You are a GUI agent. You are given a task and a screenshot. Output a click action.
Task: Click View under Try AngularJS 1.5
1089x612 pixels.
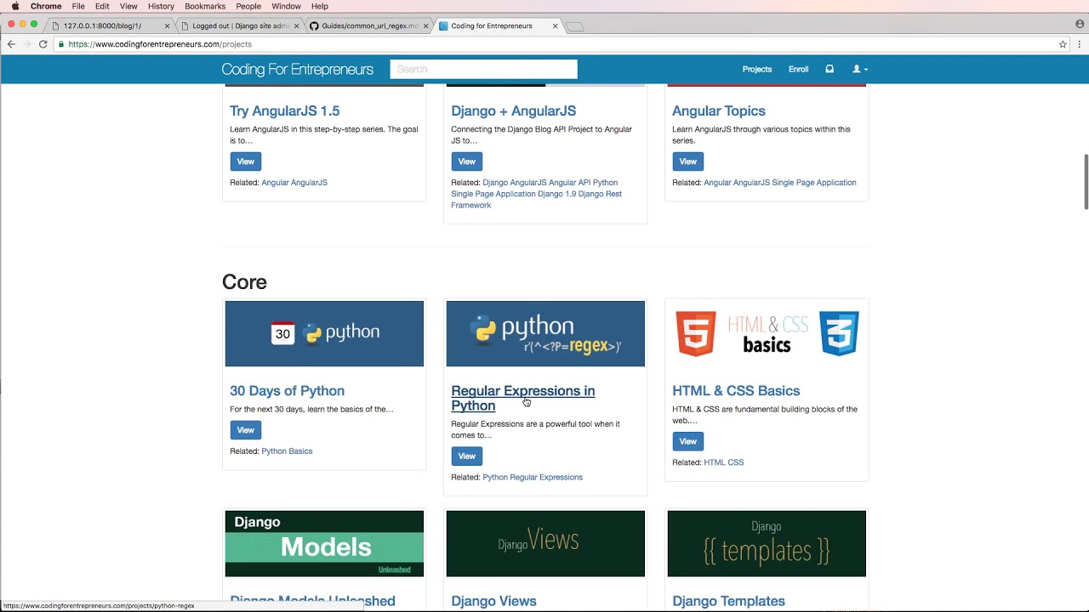click(x=246, y=161)
